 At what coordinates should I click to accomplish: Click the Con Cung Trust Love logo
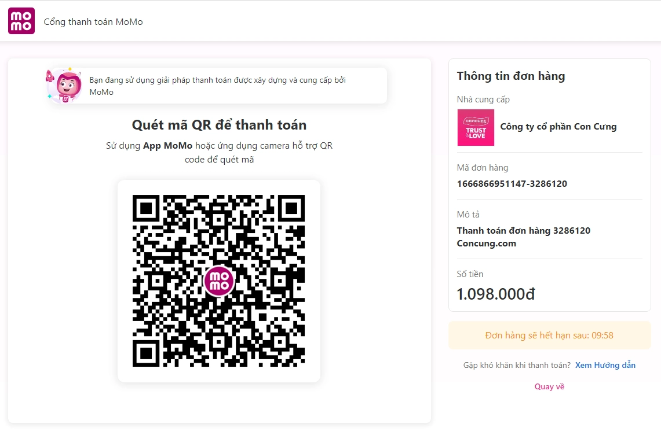(x=476, y=127)
